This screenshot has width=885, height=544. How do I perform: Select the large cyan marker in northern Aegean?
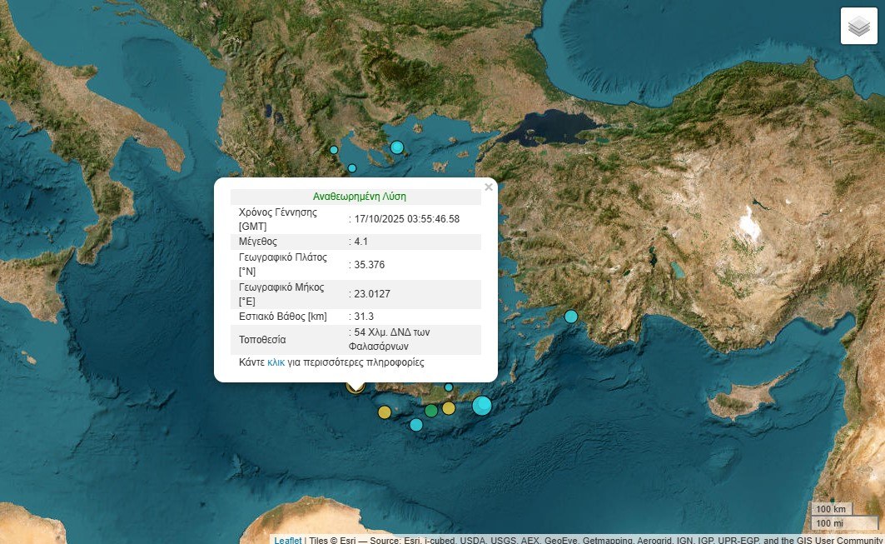coord(397,147)
